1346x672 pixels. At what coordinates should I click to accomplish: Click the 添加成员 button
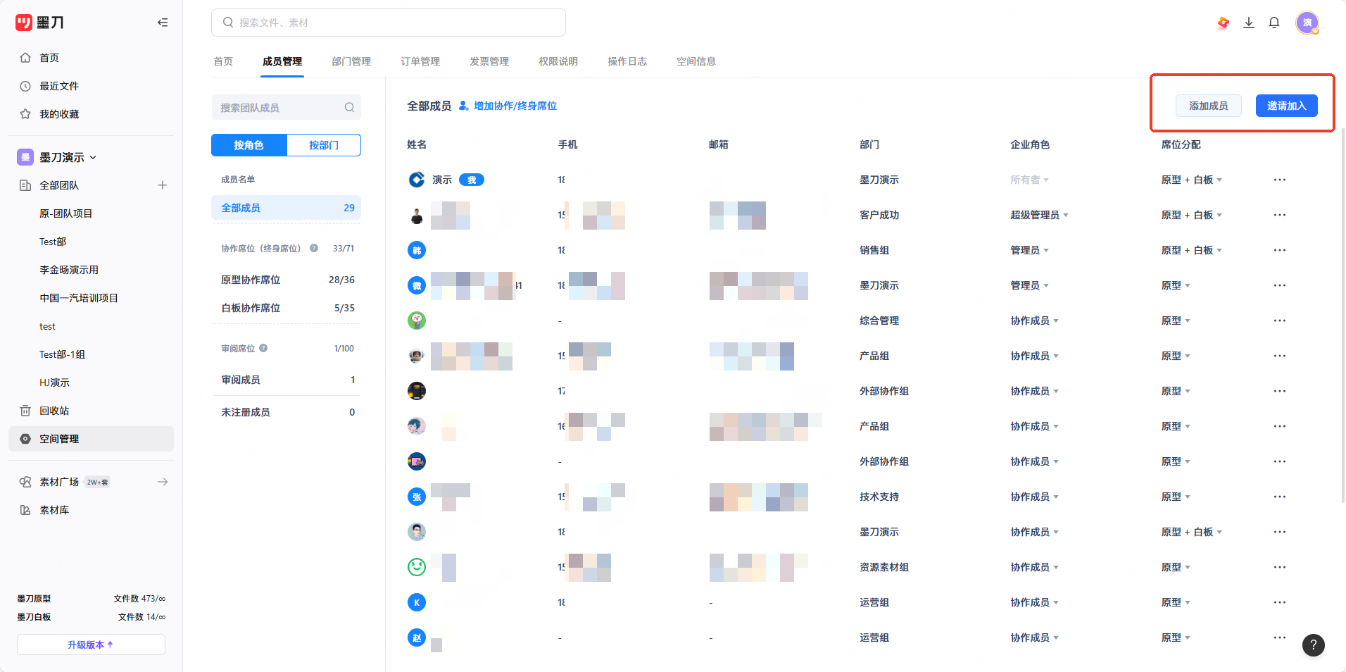pos(1209,106)
